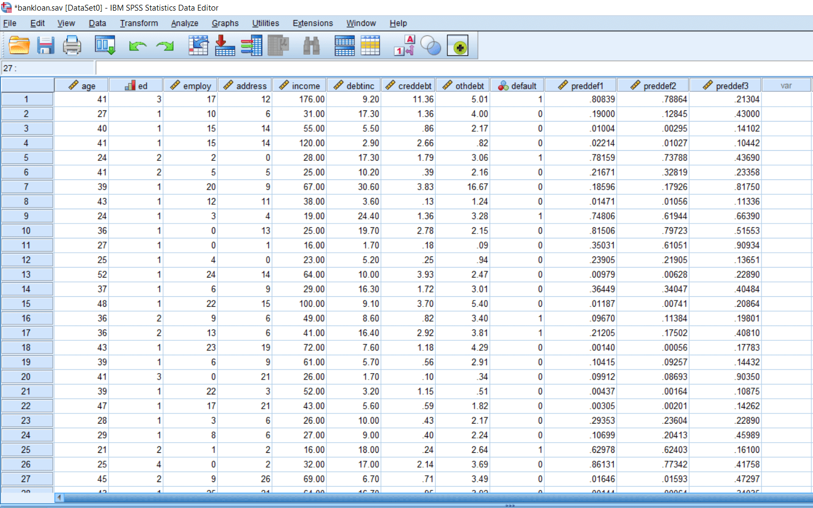Insert a new case into the data

click(x=344, y=45)
